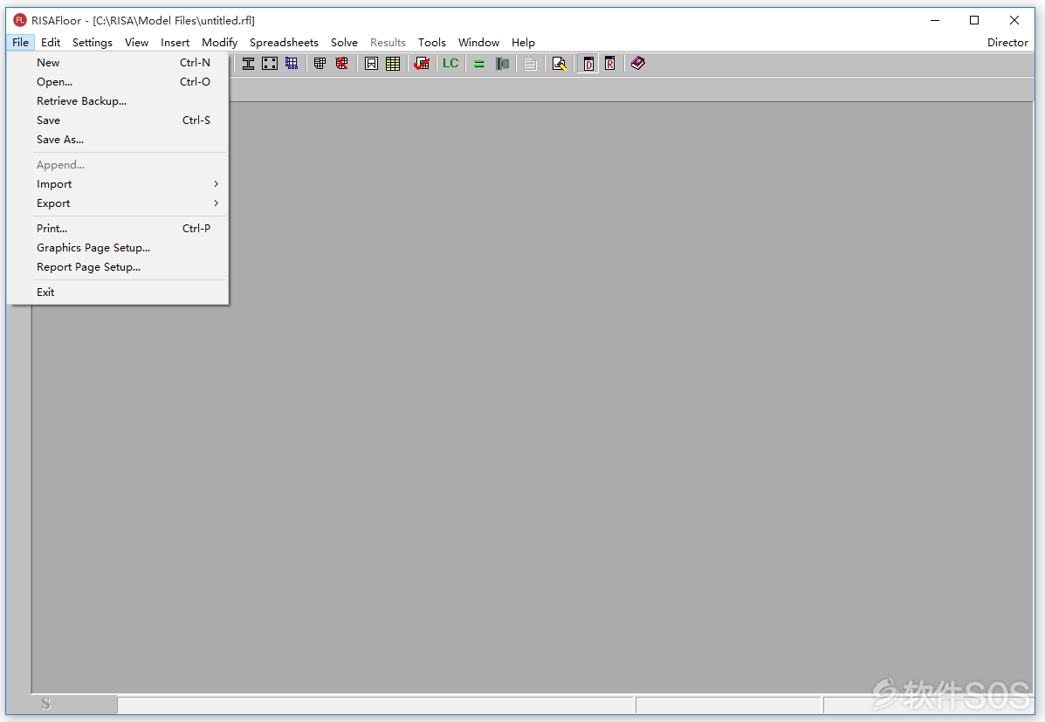Select Retrieve Backup... menu entry
The image size is (1045, 722).
117,101
